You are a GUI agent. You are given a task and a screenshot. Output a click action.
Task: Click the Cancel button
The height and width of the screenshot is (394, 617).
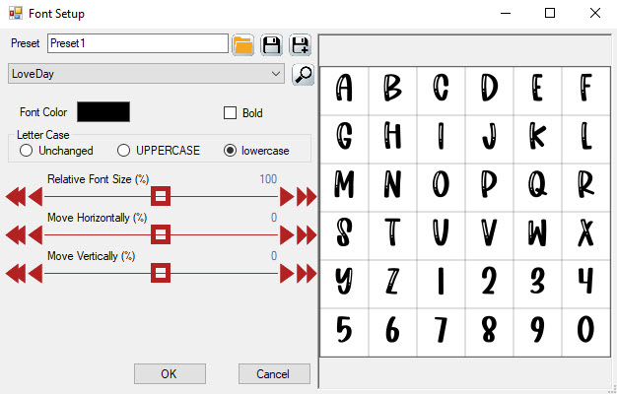[x=274, y=373]
